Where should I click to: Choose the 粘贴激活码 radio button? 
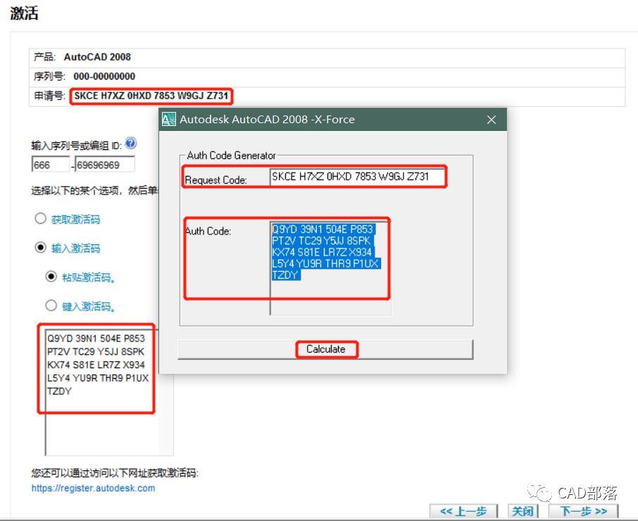coord(51,277)
